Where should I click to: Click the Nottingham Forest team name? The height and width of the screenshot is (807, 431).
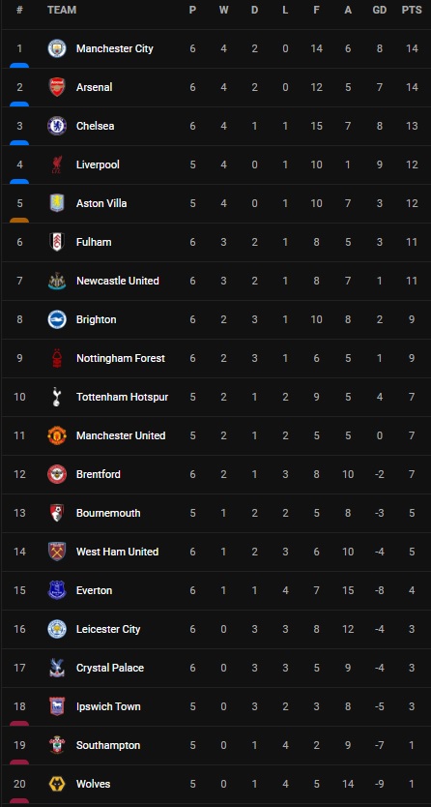tap(121, 358)
